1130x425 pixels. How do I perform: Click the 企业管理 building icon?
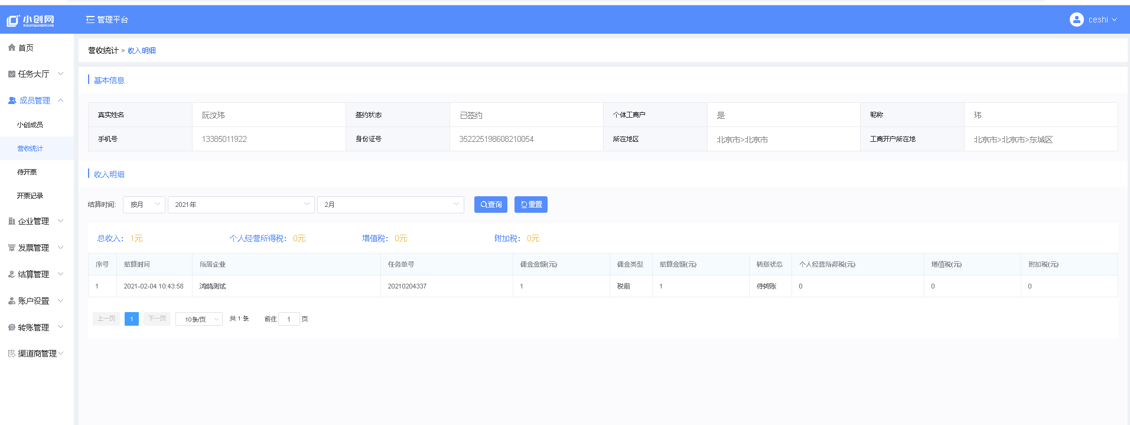12,221
